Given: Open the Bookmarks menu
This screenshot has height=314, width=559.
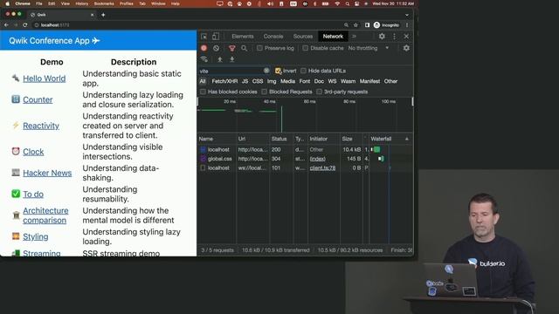Looking at the screenshot, I should click(x=104, y=3).
